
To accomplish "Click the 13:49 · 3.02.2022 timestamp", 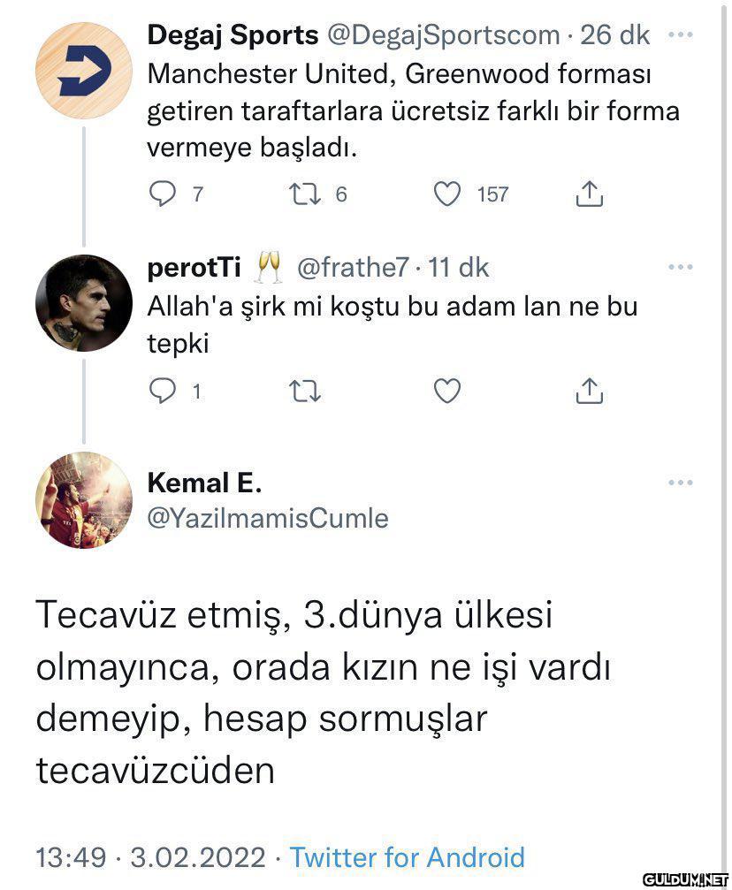I will pyautogui.click(x=150, y=856).
